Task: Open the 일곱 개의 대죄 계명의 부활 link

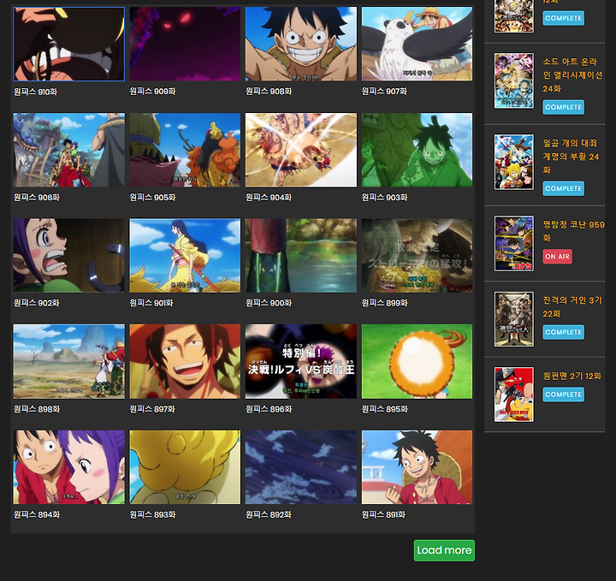Action: (x=571, y=157)
